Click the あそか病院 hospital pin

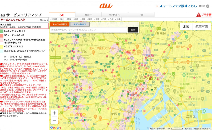188,62
